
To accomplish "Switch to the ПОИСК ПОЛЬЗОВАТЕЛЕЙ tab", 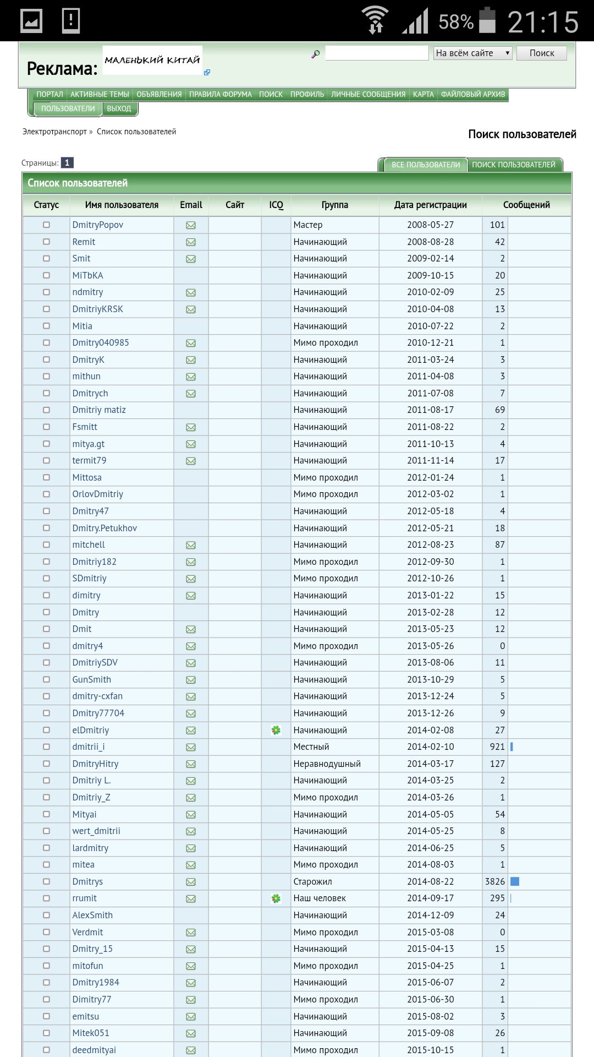I will coord(513,165).
